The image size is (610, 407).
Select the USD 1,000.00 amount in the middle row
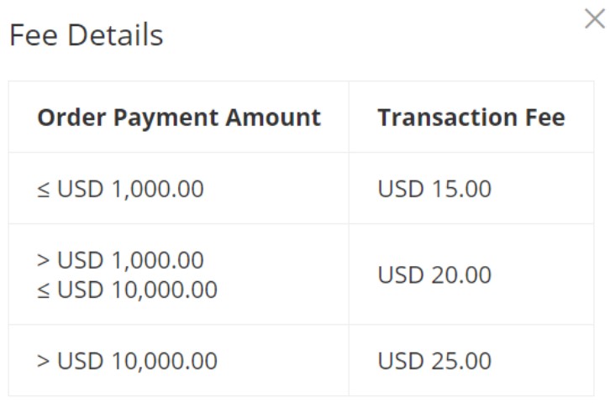[x=130, y=259]
